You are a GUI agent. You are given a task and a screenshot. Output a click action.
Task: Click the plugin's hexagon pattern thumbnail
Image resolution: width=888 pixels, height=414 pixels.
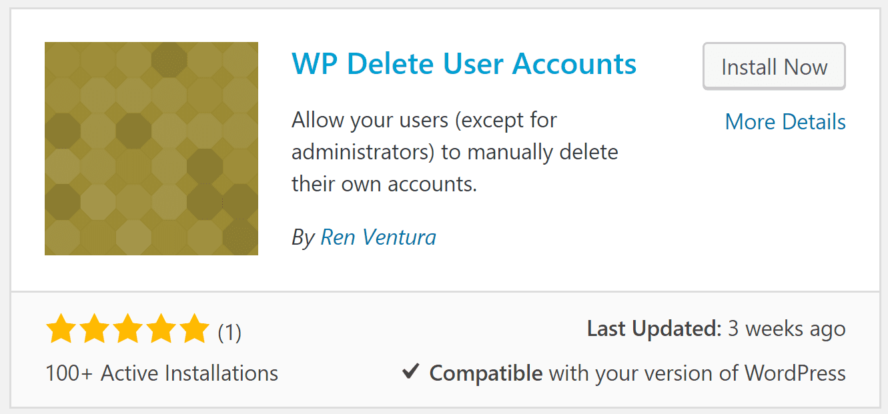(151, 147)
